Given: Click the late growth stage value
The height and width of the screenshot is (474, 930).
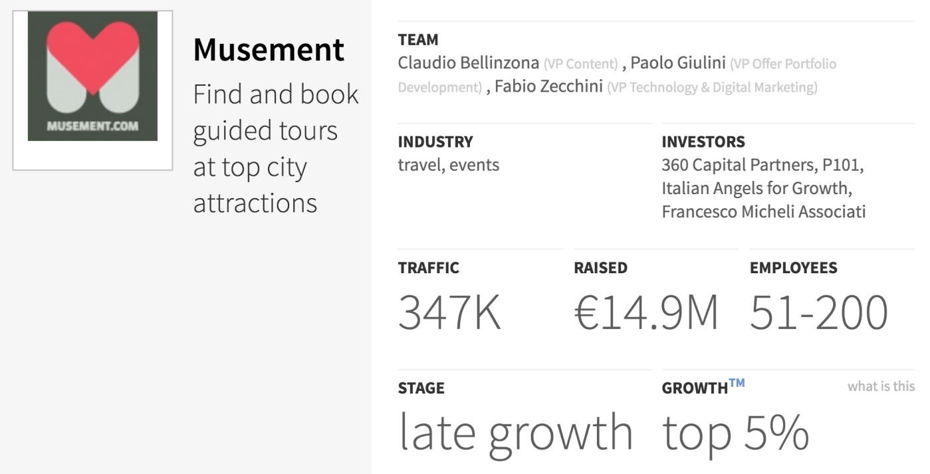Looking at the screenshot, I should (515, 433).
